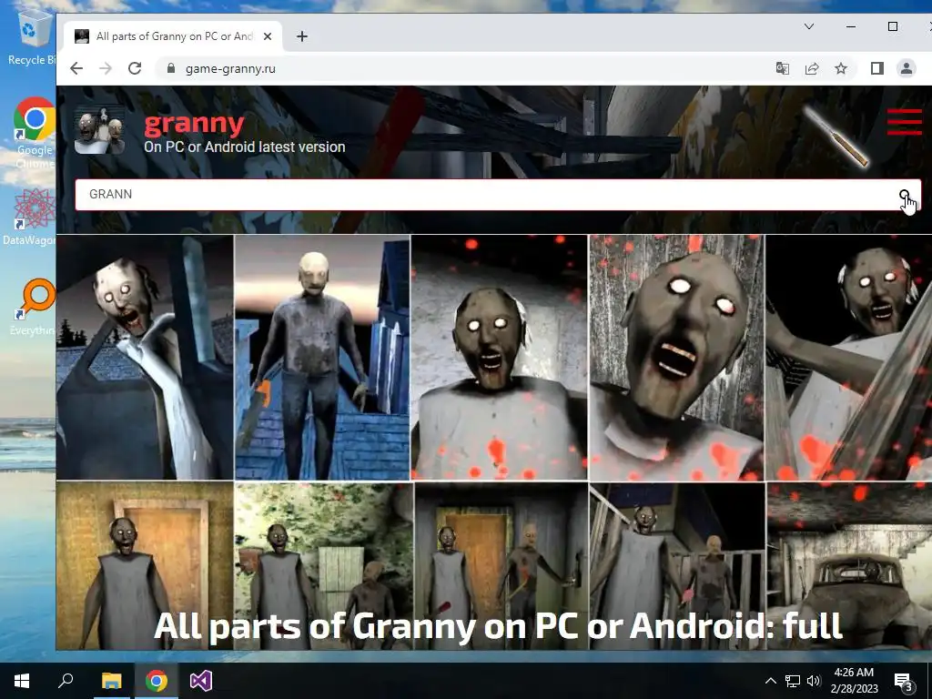Screen dimensions: 932x699
Task: Open the clock showing 4:26 AM
Action: [854, 681]
